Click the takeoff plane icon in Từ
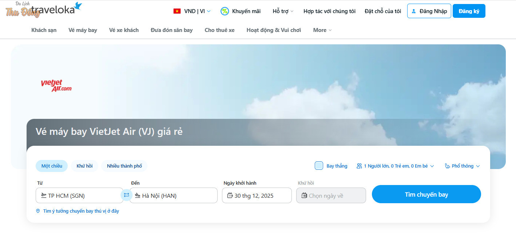This screenshot has width=516, height=241. click(x=44, y=196)
